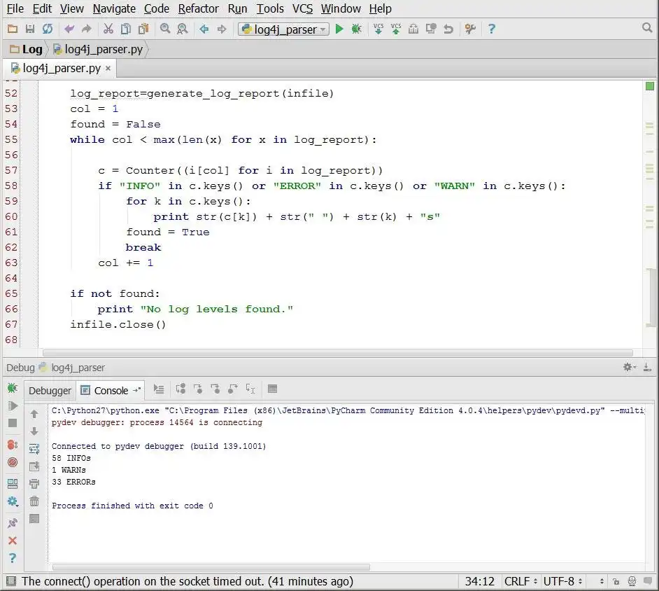This screenshot has height=591, width=659.
Task: Click Scroll to End console icon
Action: tap(34, 466)
